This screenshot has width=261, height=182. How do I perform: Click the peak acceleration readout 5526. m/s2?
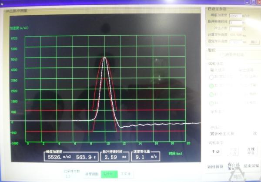point(59,157)
